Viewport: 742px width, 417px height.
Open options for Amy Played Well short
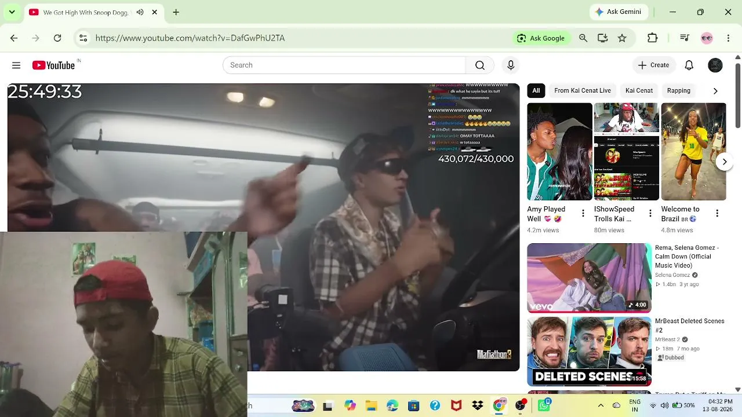point(583,214)
